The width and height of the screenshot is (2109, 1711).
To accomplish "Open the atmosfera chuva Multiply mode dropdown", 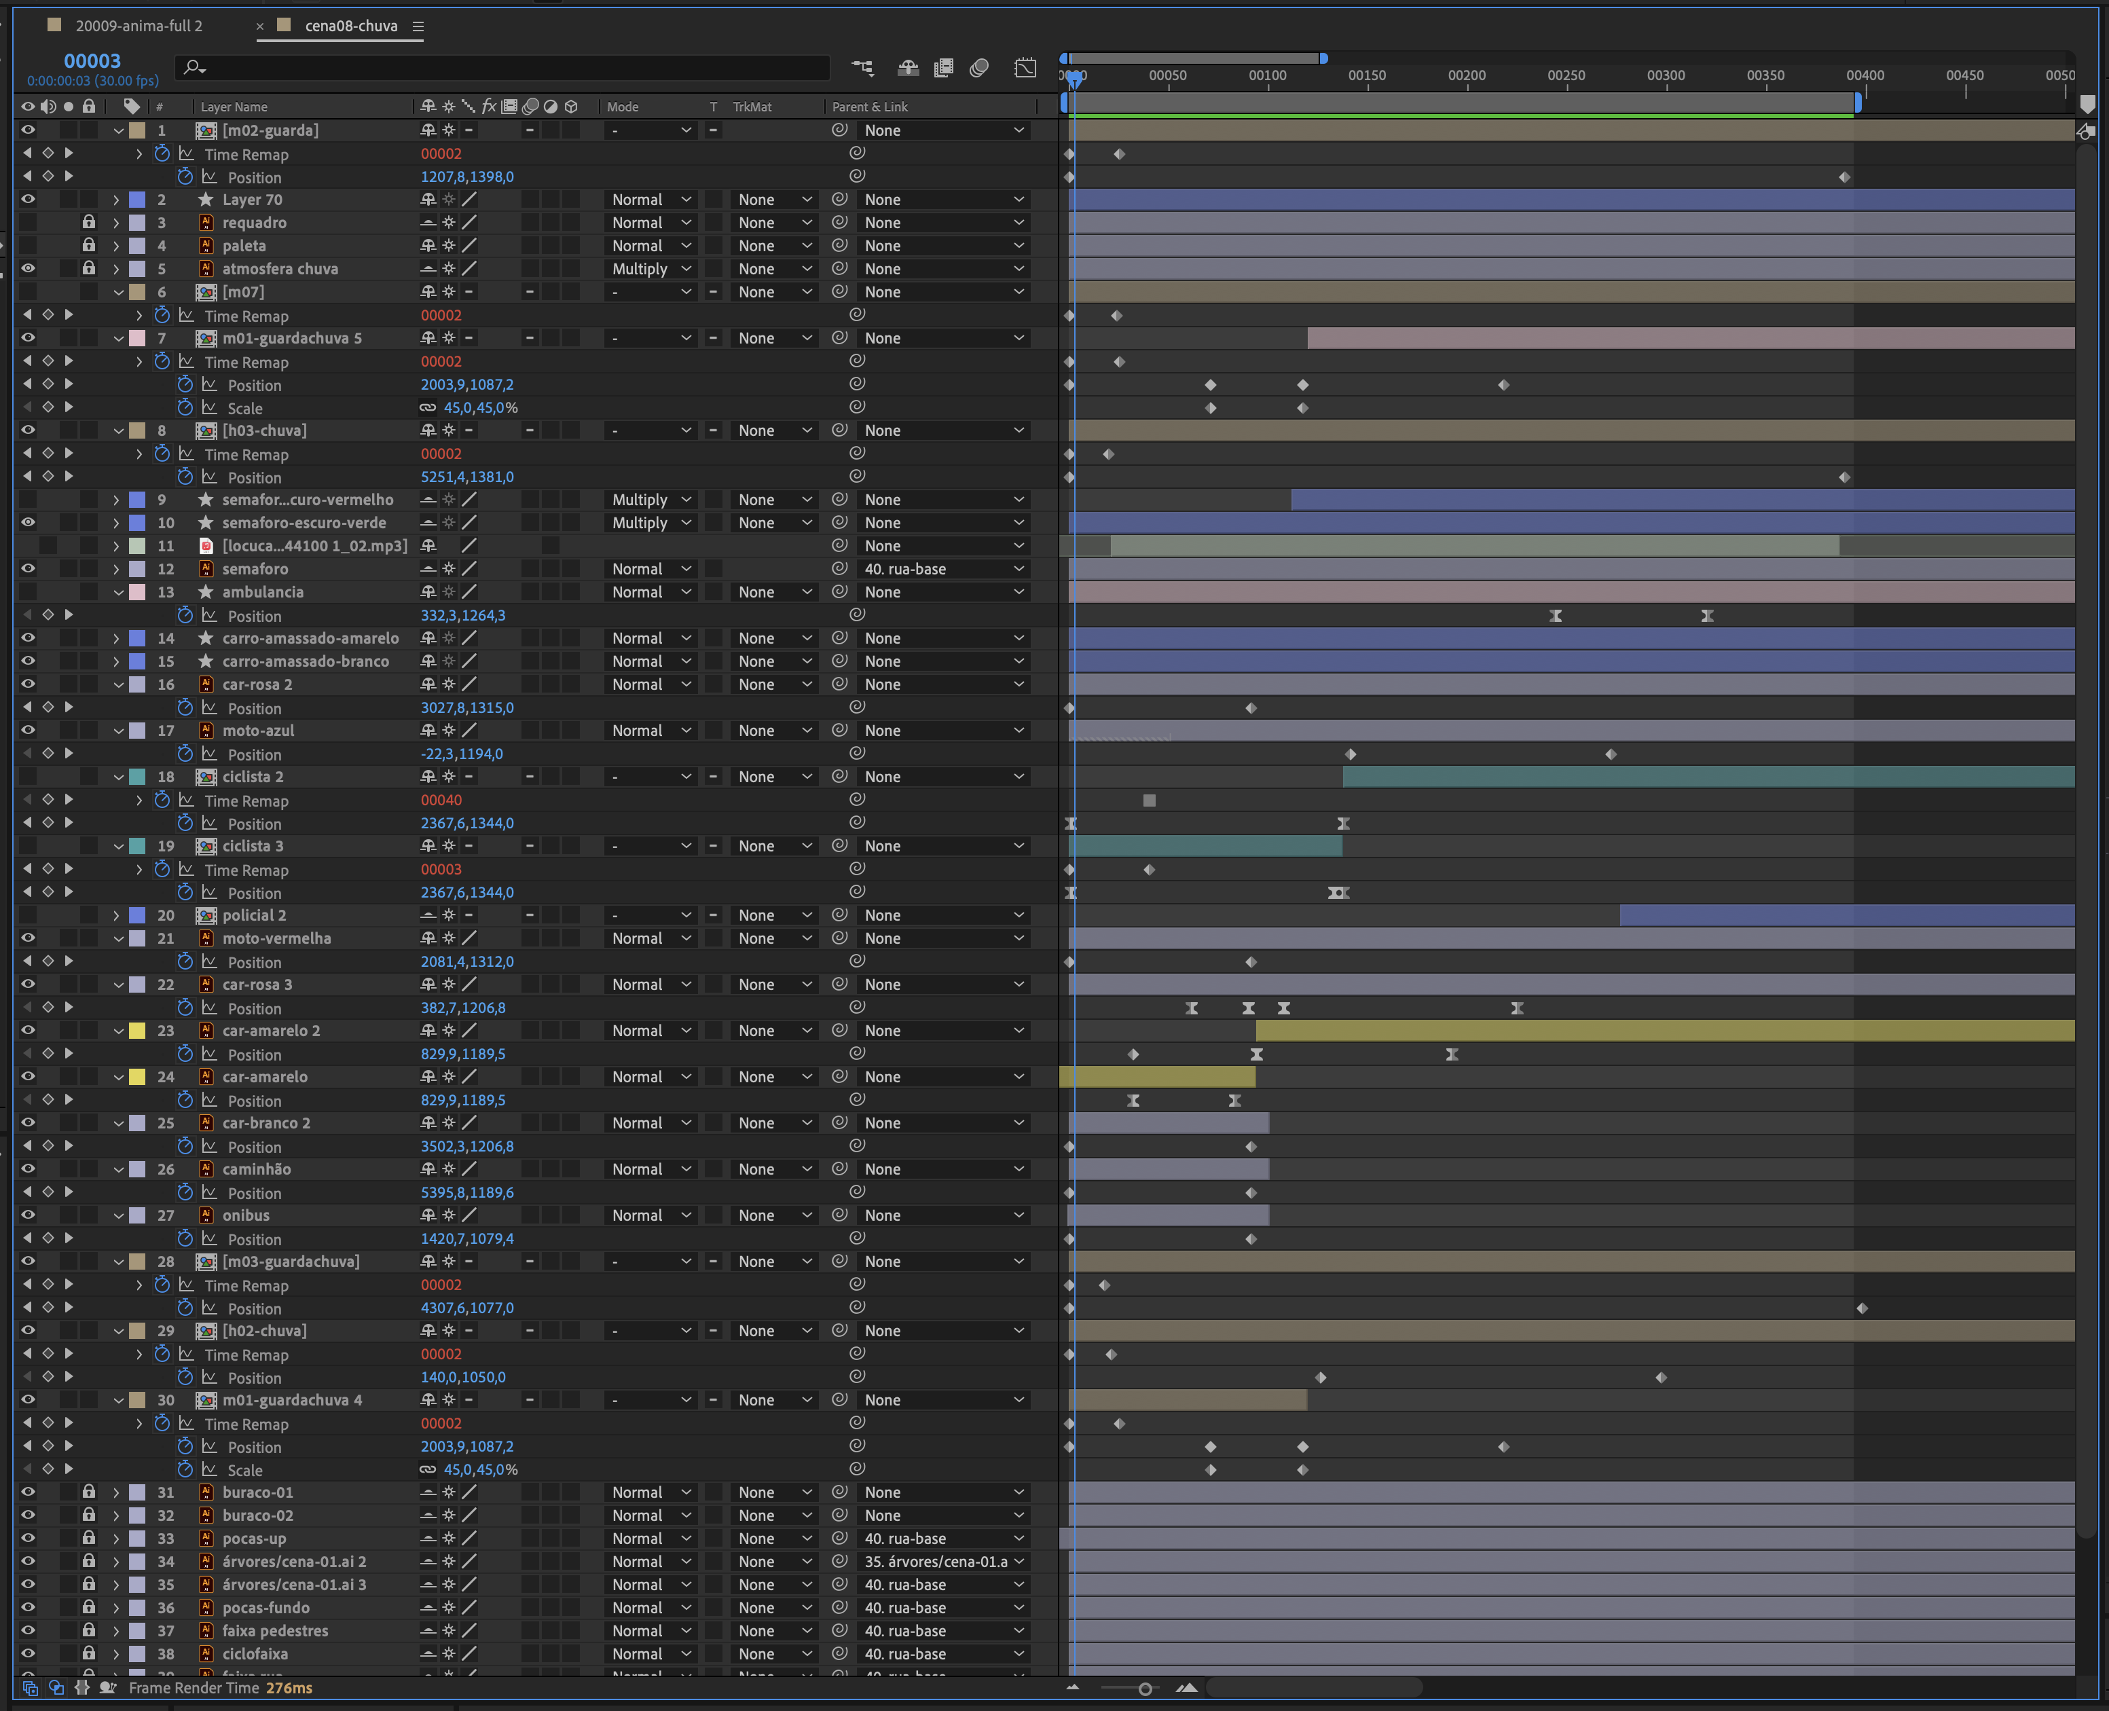I will point(651,268).
